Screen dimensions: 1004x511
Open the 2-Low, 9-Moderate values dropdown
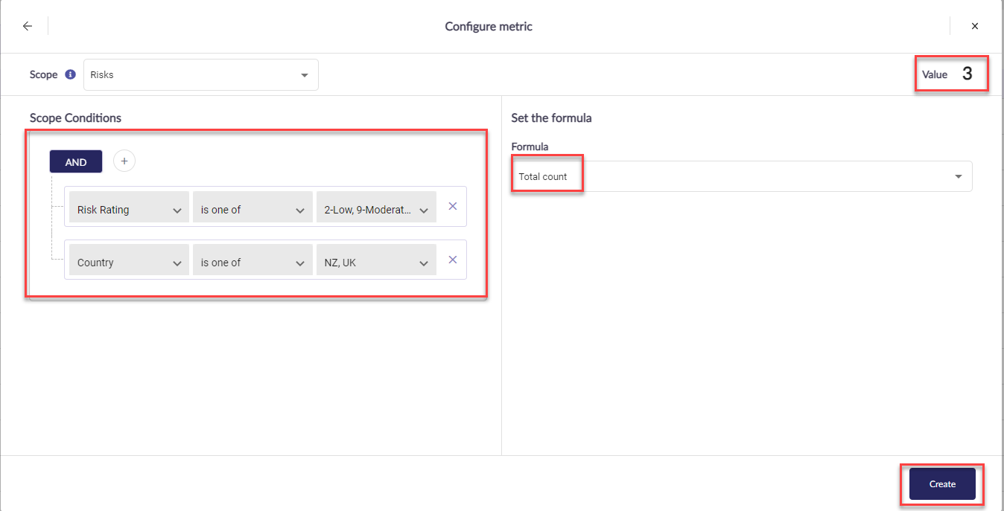coord(376,207)
